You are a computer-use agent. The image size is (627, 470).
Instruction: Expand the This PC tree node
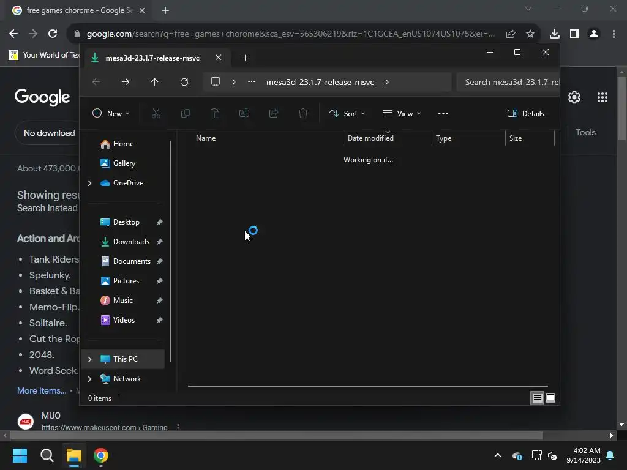[89, 359]
